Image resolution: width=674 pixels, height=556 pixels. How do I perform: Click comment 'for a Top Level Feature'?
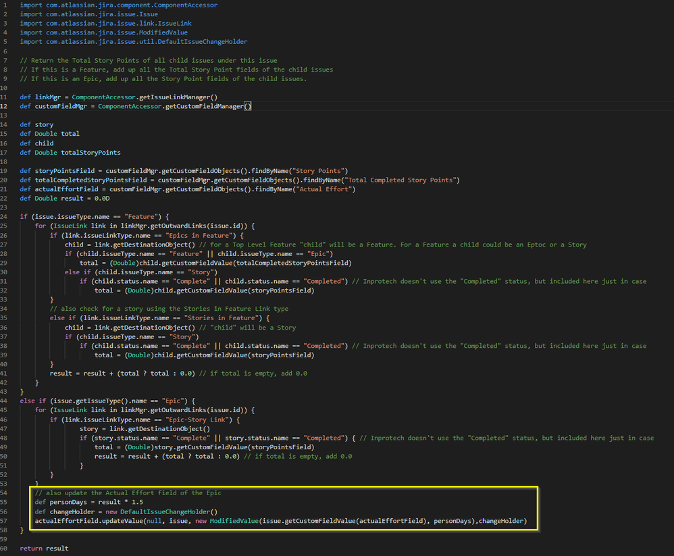(x=392, y=245)
